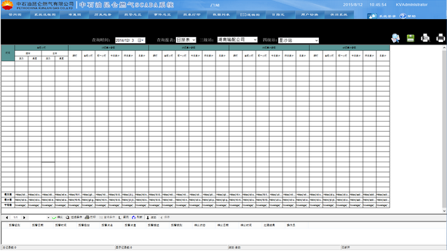Click the 系统登录 label
Screen dimensions: 447x252
click(x=387, y=16)
